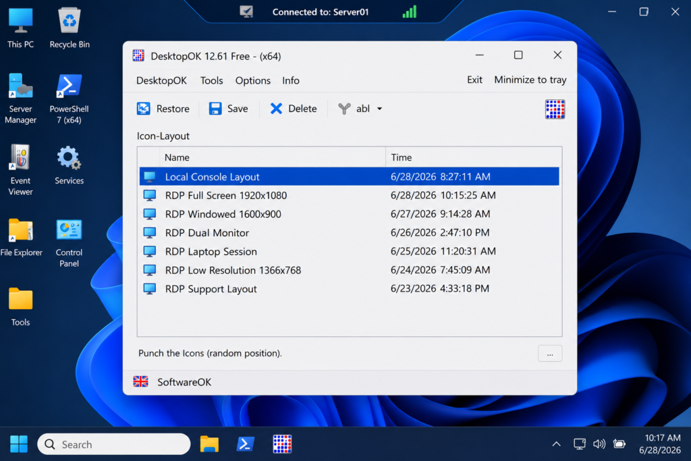This screenshot has height=461, width=691.
Task: Open the Options menu
Action: 252,80
